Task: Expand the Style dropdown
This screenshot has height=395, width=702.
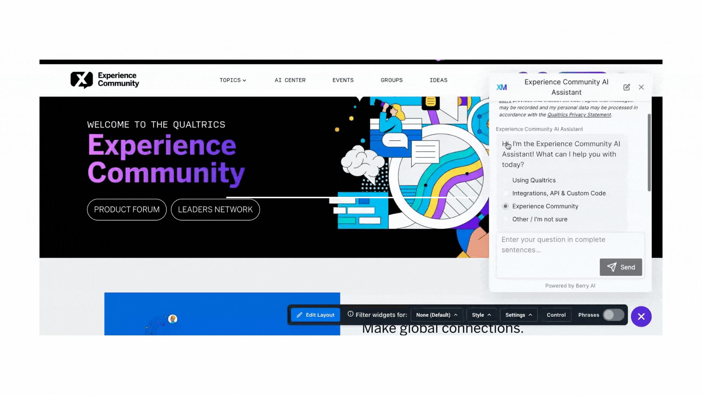Action: pos(481,315)
